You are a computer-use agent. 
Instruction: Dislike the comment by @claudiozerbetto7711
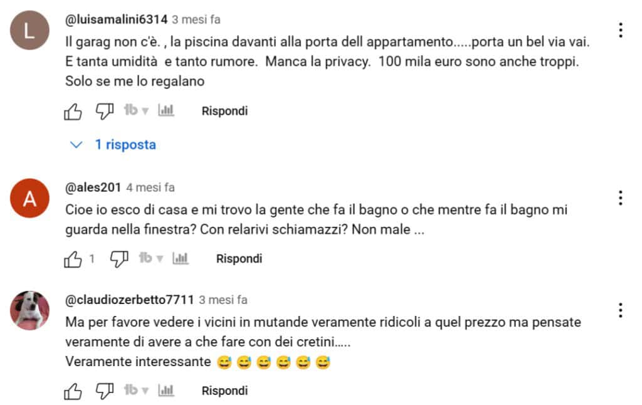point(105,391)
